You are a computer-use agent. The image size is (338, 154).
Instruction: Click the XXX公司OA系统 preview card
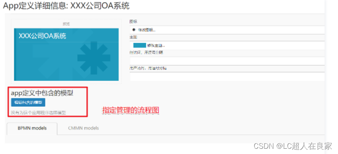click(x=67, y=55)
